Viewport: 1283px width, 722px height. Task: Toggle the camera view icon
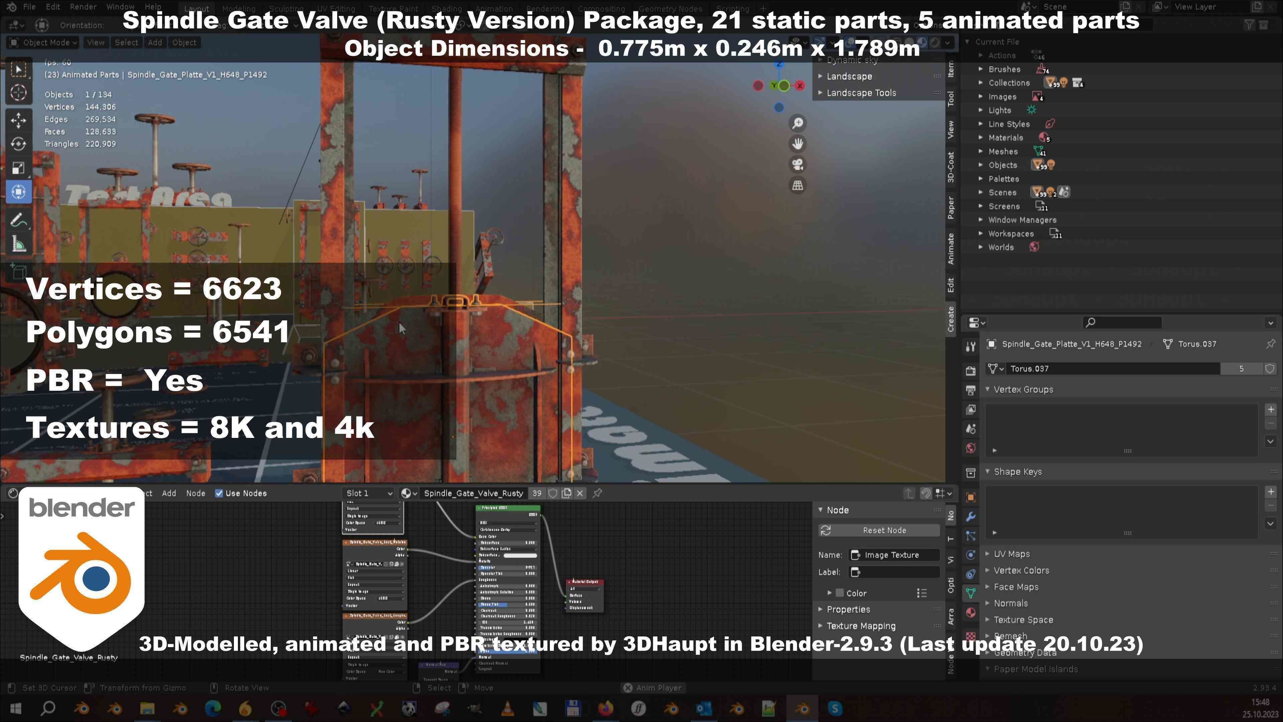798,164
